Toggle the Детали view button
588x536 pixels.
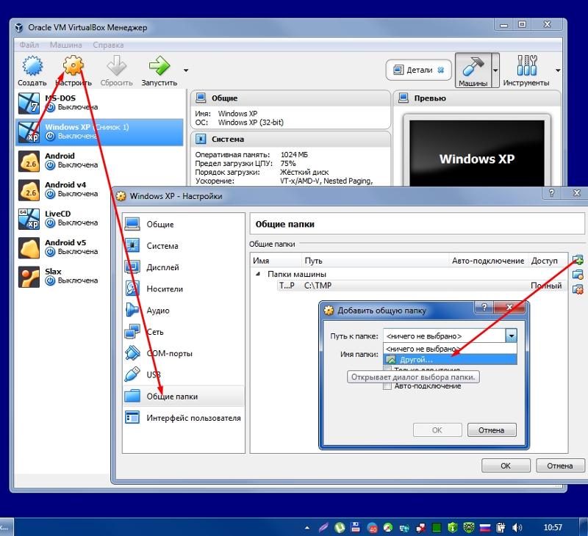pyautogui.click(x=418, y=70)
